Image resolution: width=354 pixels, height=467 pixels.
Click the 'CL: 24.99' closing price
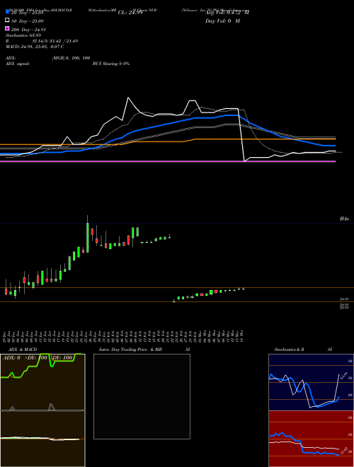(x=130, y=13)
